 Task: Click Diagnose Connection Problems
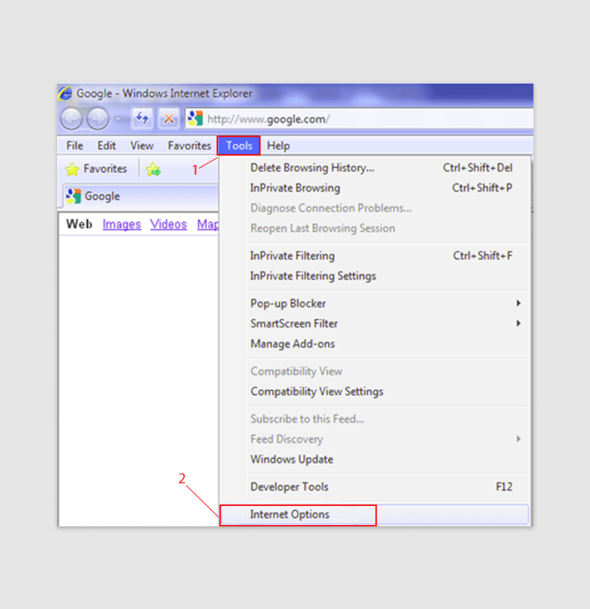(x=374, y=208)
